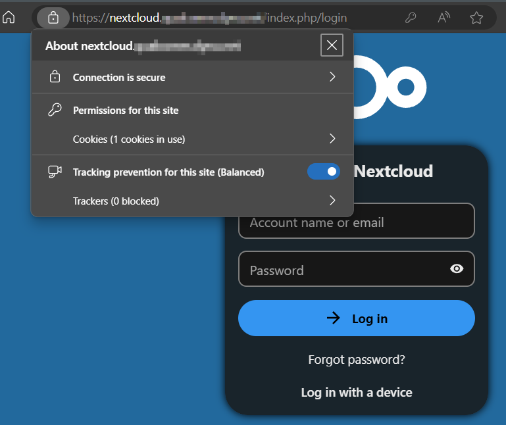Expand the Trackers row chevron
Viewport: 506px width, 425px height.
point(332,201)
